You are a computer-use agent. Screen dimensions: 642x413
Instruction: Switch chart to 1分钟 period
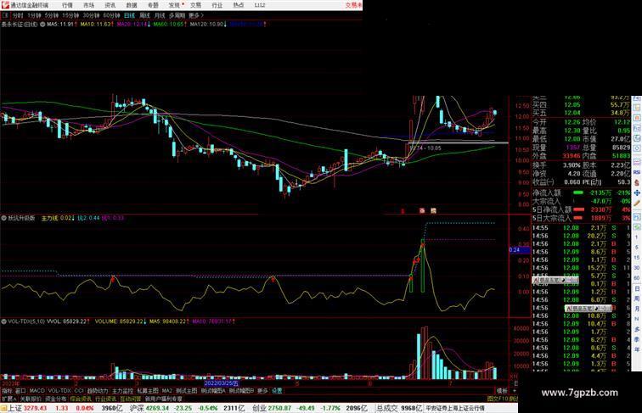(x=34, y=15)
